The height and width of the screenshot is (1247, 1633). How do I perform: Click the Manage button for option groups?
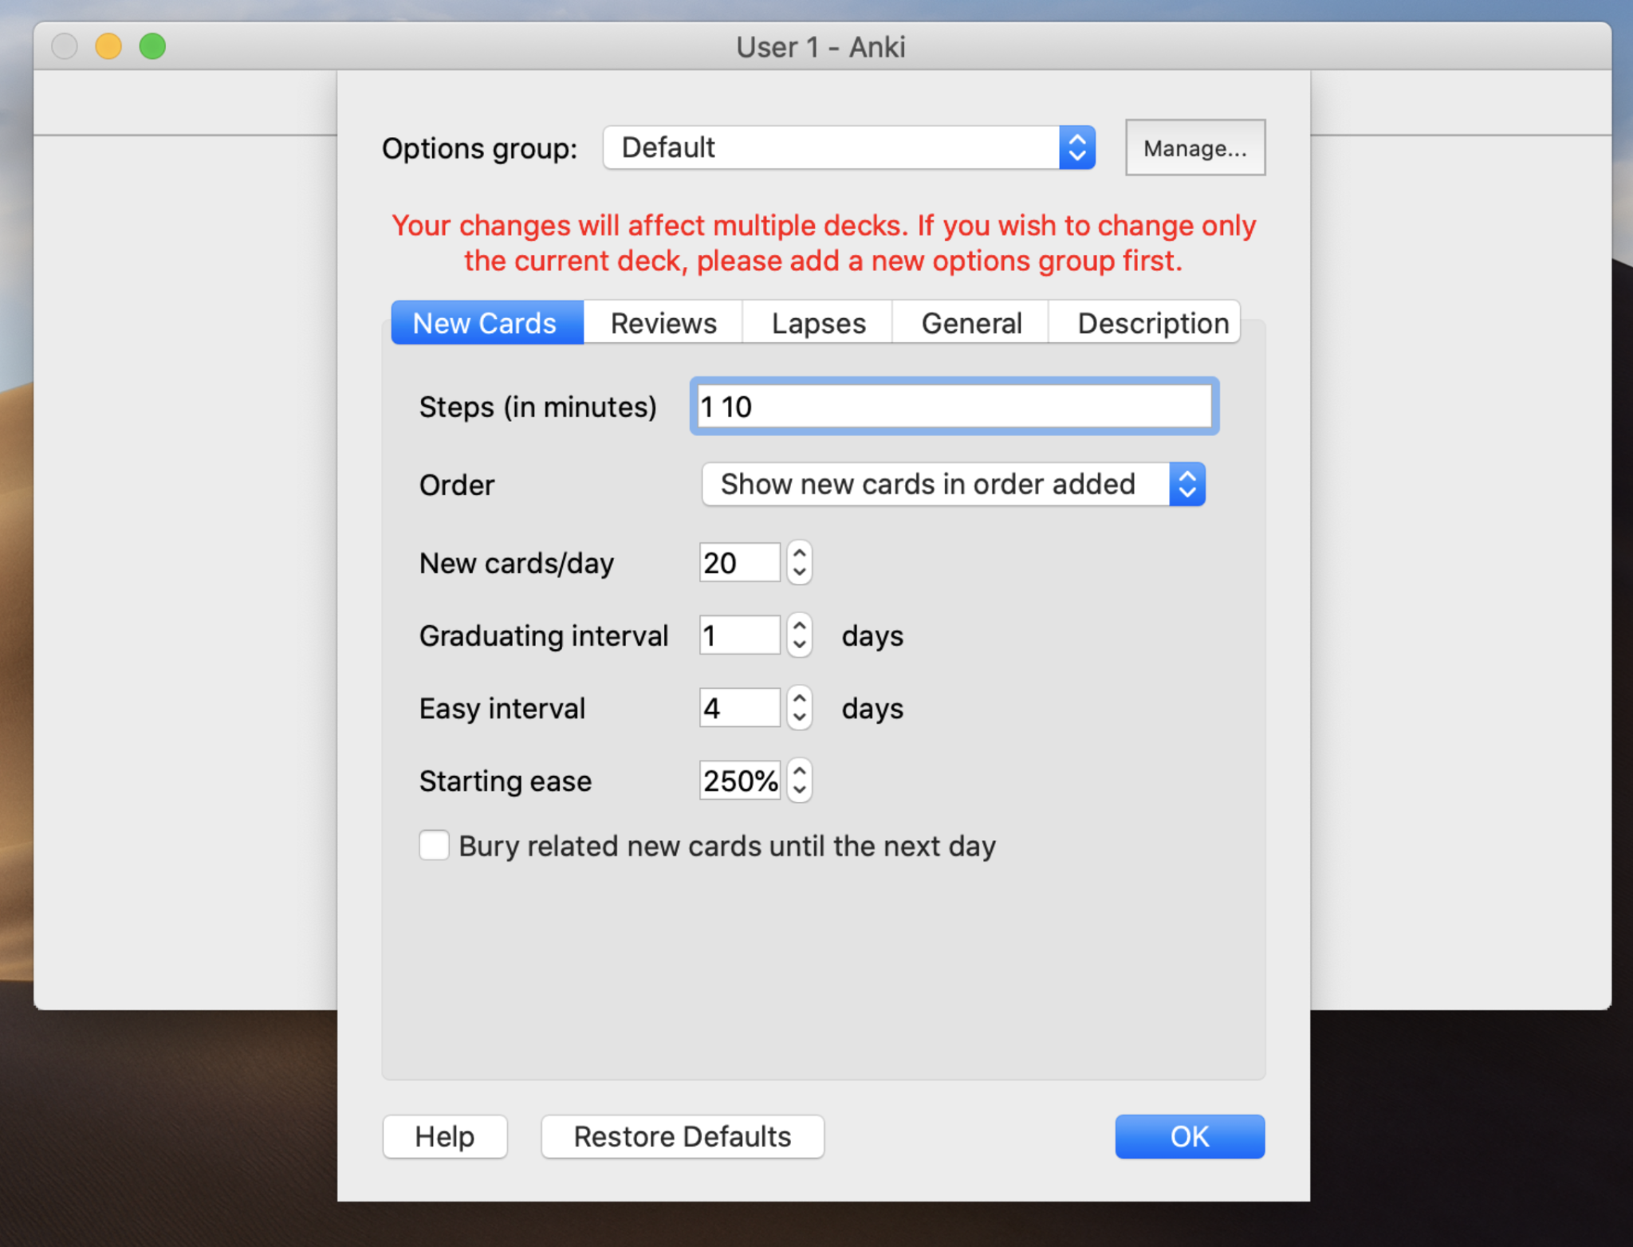[x=1194, y=148]
